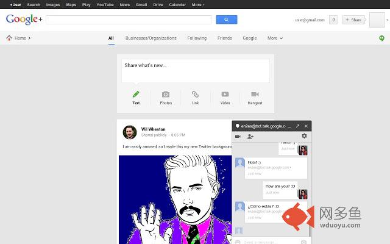Close the en2es chat window
Image resolution: width=390 pixels, height=244 pixels.
306,126
